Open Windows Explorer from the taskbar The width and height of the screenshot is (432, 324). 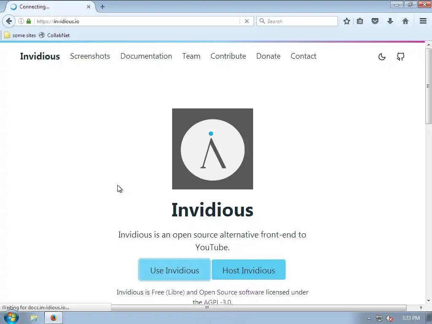coord(34,318)
